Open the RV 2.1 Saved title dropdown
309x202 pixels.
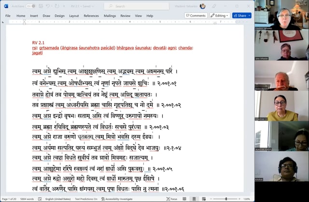click(83, 6)
